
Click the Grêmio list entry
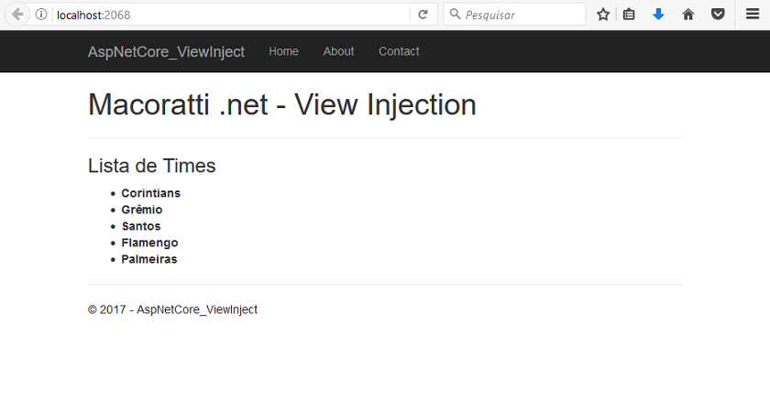[142, 210]
